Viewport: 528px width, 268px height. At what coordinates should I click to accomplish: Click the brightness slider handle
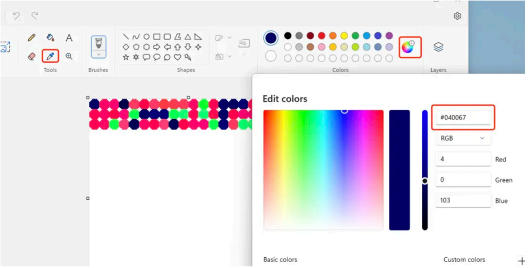pos(425,181)
